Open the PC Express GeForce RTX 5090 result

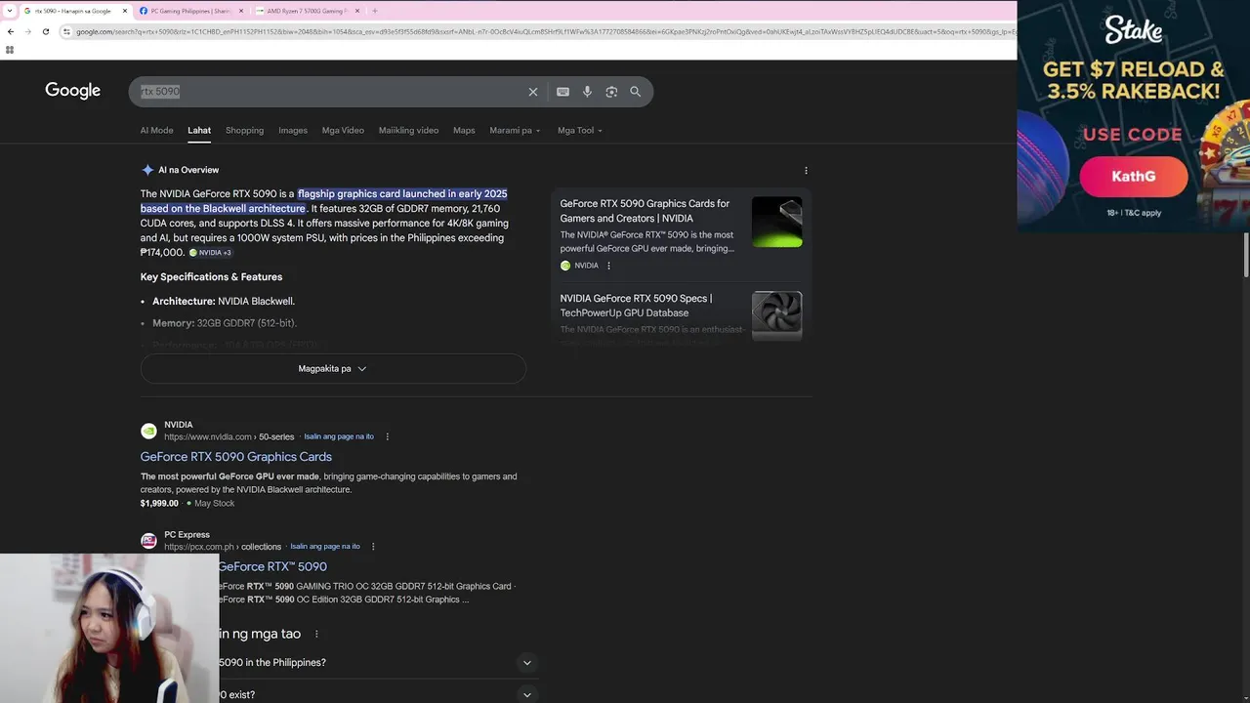272,566
